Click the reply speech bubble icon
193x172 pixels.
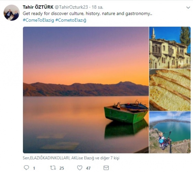point(26,168)
